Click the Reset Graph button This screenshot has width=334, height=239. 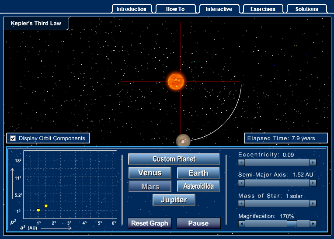150,223
